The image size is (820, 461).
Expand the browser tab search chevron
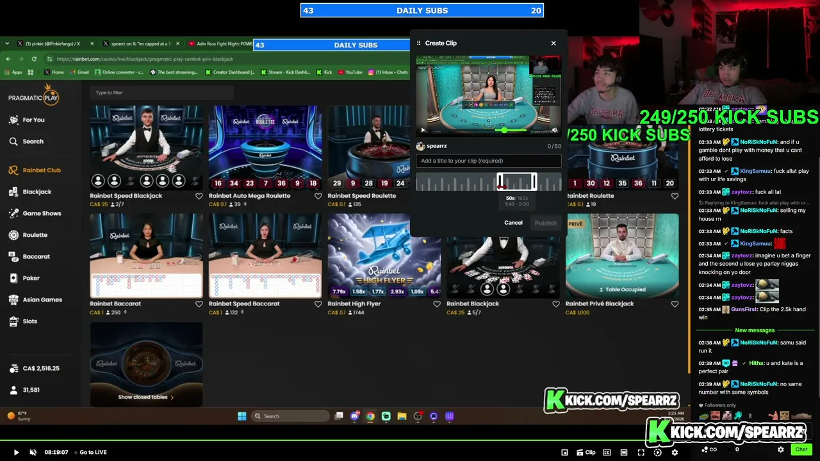pyautogui.click(x=6, y=44)
